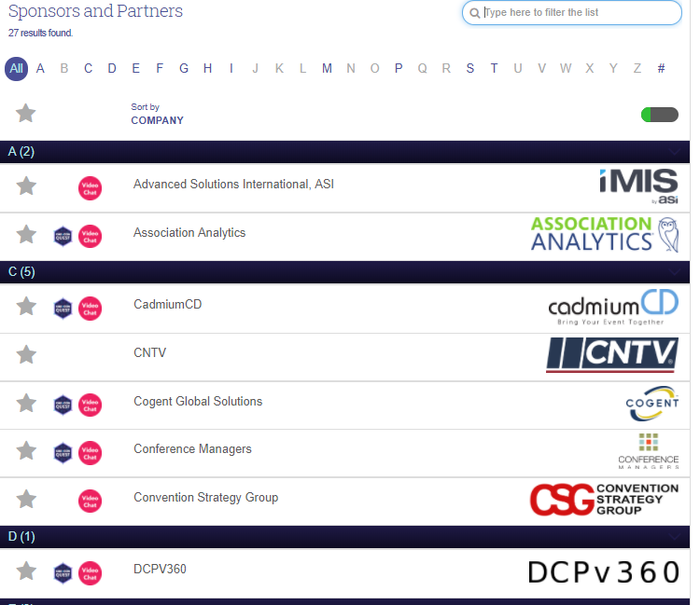Filter sponsors by letter C
The height and width of the screenshot is (605, 700).
point(88,69)
